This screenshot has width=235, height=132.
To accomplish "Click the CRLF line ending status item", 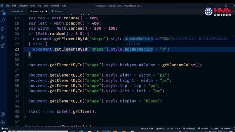I will click(177, 129).
